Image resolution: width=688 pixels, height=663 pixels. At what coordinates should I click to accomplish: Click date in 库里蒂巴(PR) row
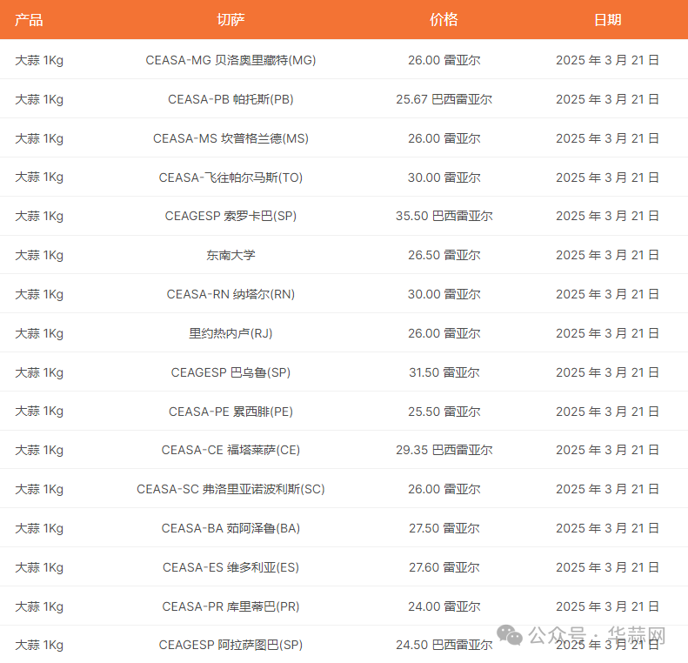pos(607,606)
